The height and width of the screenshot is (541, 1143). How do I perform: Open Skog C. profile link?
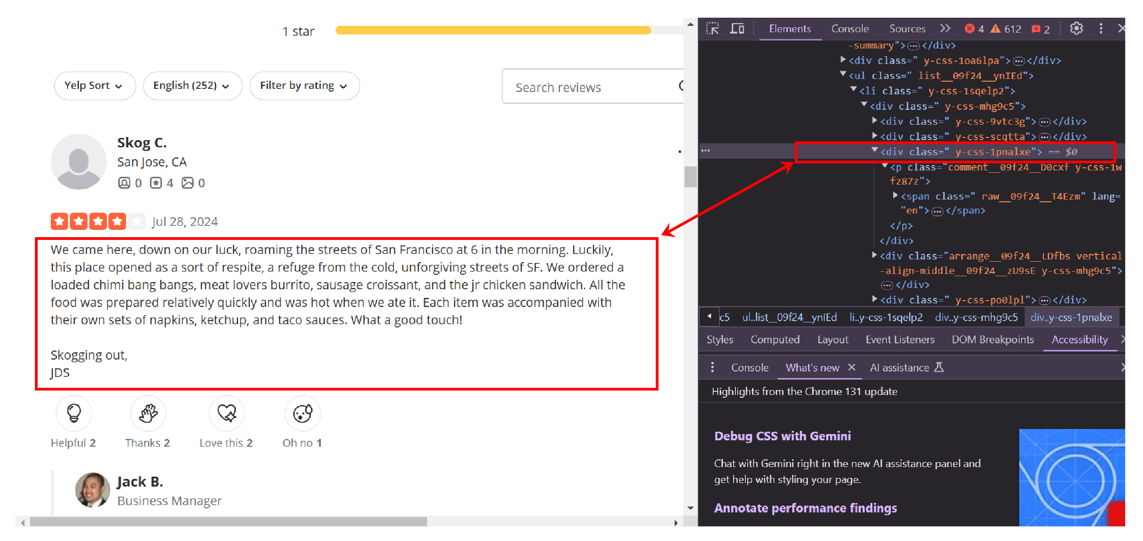click(142, 143)
